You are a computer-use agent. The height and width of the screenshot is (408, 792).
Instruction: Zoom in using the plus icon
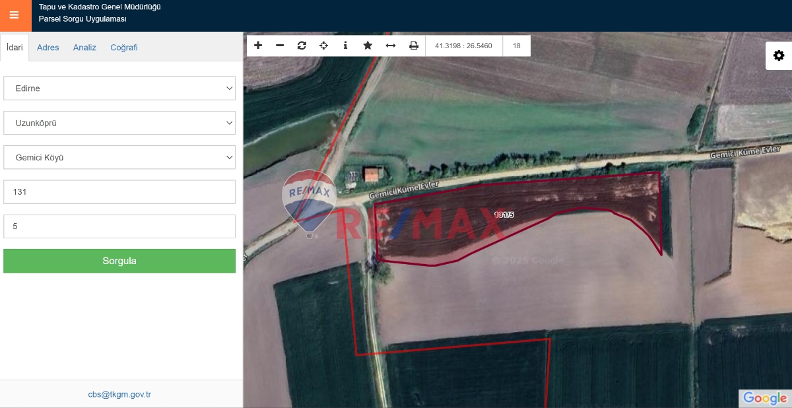(x=258, y=46)
